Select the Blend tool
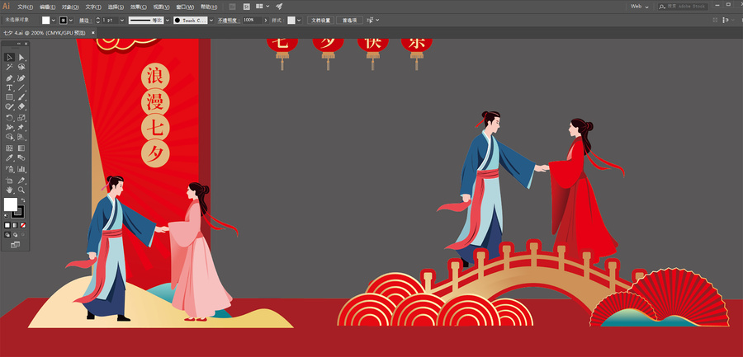Image resolution: width=743 pixels, height=357 pixels. tap(21, 158)
